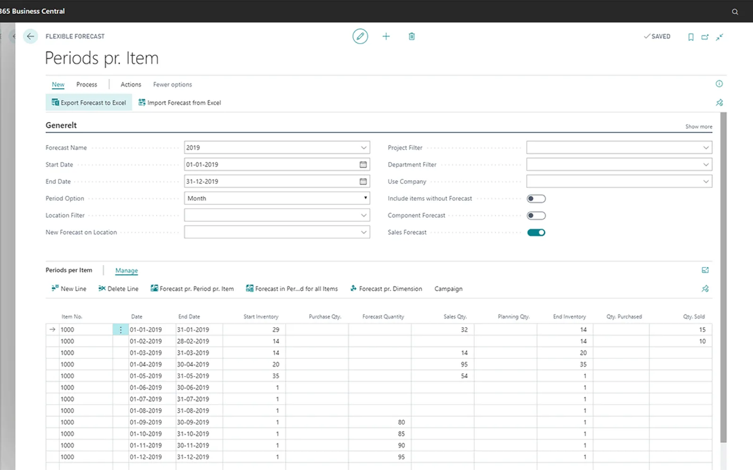Click Delete Line button

tap(118, 289)
